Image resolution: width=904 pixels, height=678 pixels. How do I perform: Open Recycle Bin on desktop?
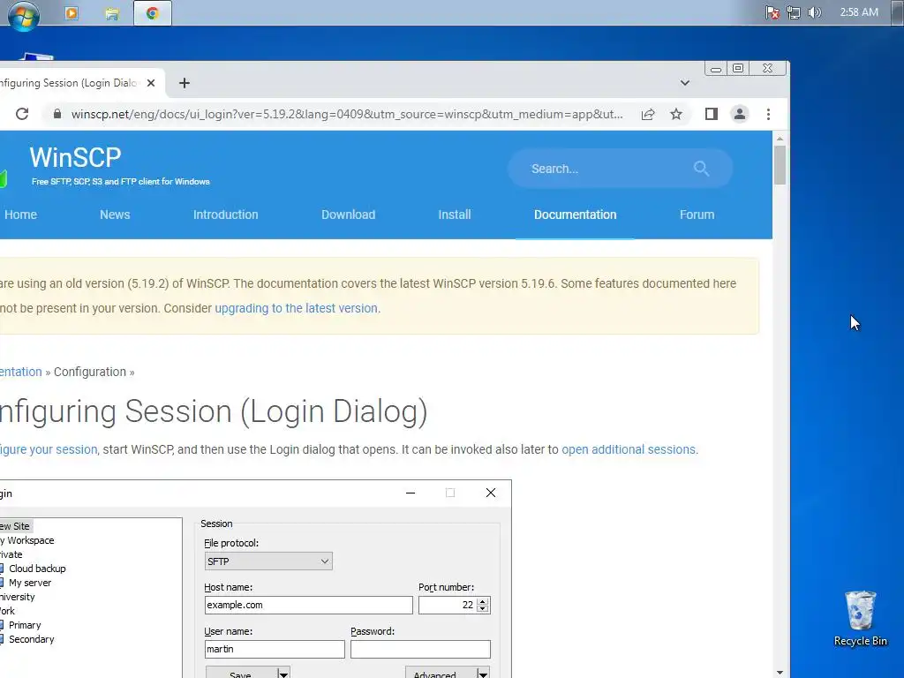(860, 618)
